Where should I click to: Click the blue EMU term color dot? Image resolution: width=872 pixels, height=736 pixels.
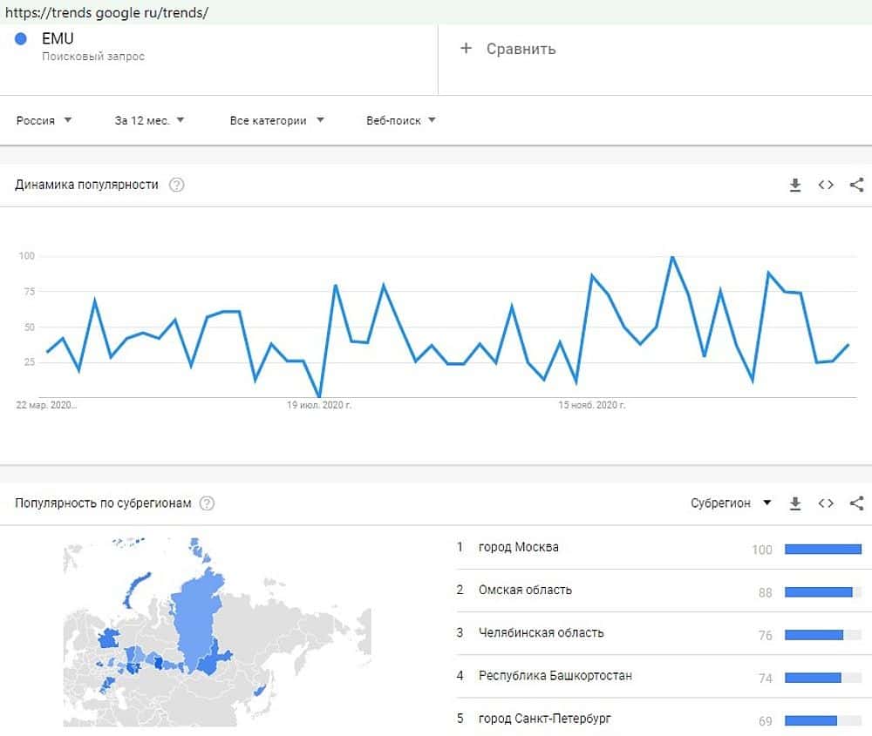click(22, 39)
